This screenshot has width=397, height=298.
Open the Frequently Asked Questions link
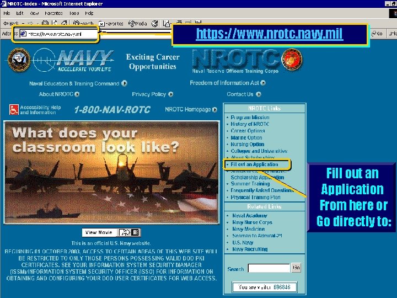tap(262, 190)
